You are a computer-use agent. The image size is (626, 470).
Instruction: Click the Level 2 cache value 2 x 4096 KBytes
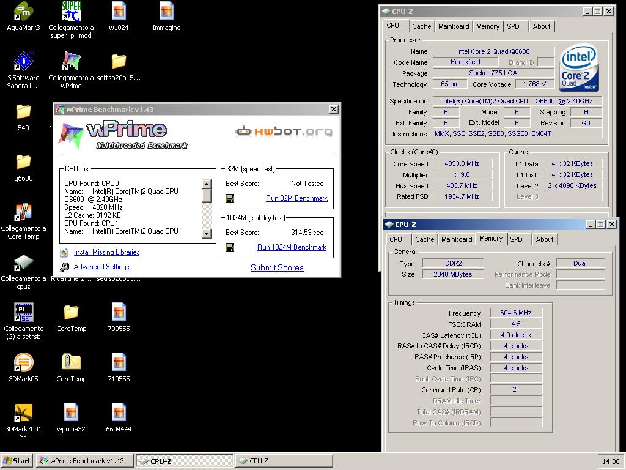point(572,185)
